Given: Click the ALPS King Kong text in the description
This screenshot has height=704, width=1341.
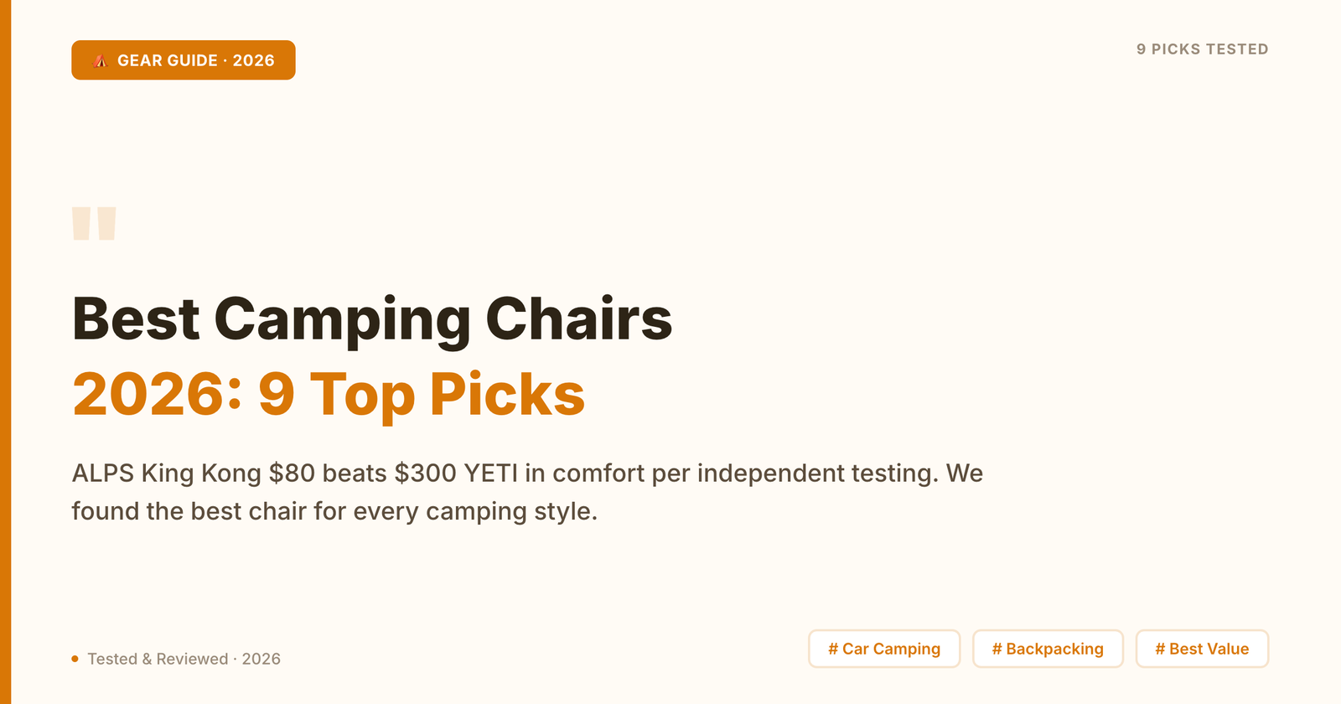Looking at the screenshot, I should pos(166,474).
